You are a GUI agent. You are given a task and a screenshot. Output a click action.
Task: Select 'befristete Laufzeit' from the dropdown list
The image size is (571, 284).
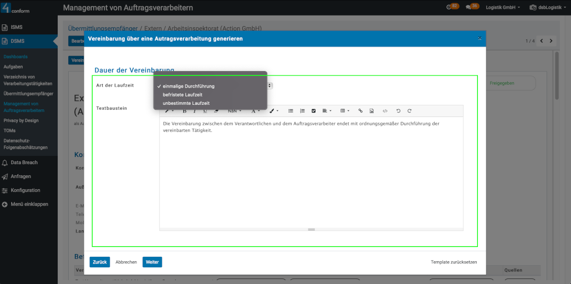click(182, 95)
